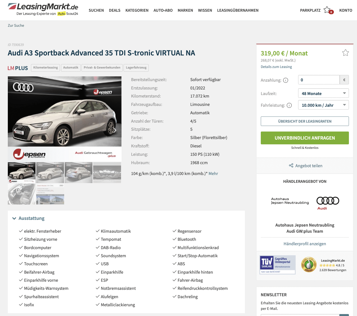Click the PARKPLATZ link
Viewport: 357px width, 316px height.
tap(310, 10)
